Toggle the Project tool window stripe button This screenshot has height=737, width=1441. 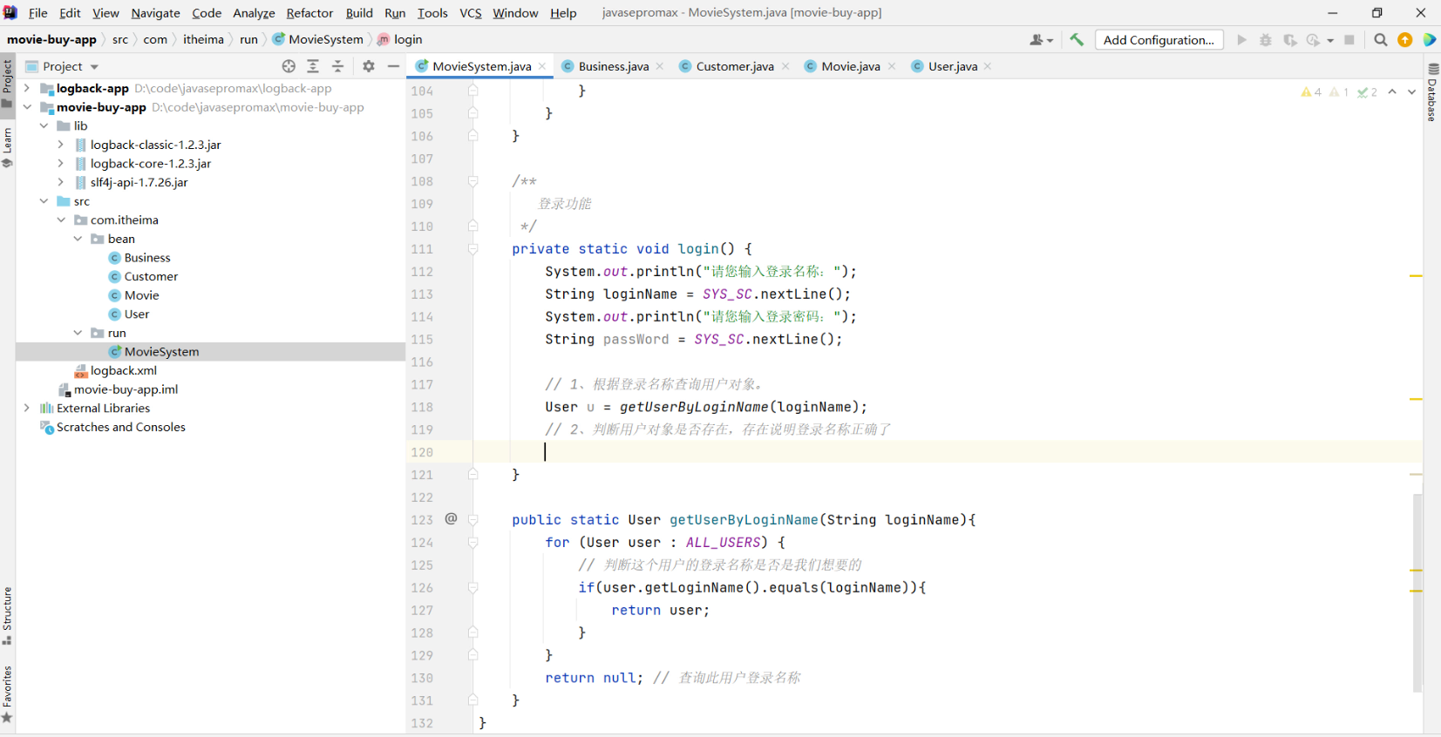pos(7,84)
